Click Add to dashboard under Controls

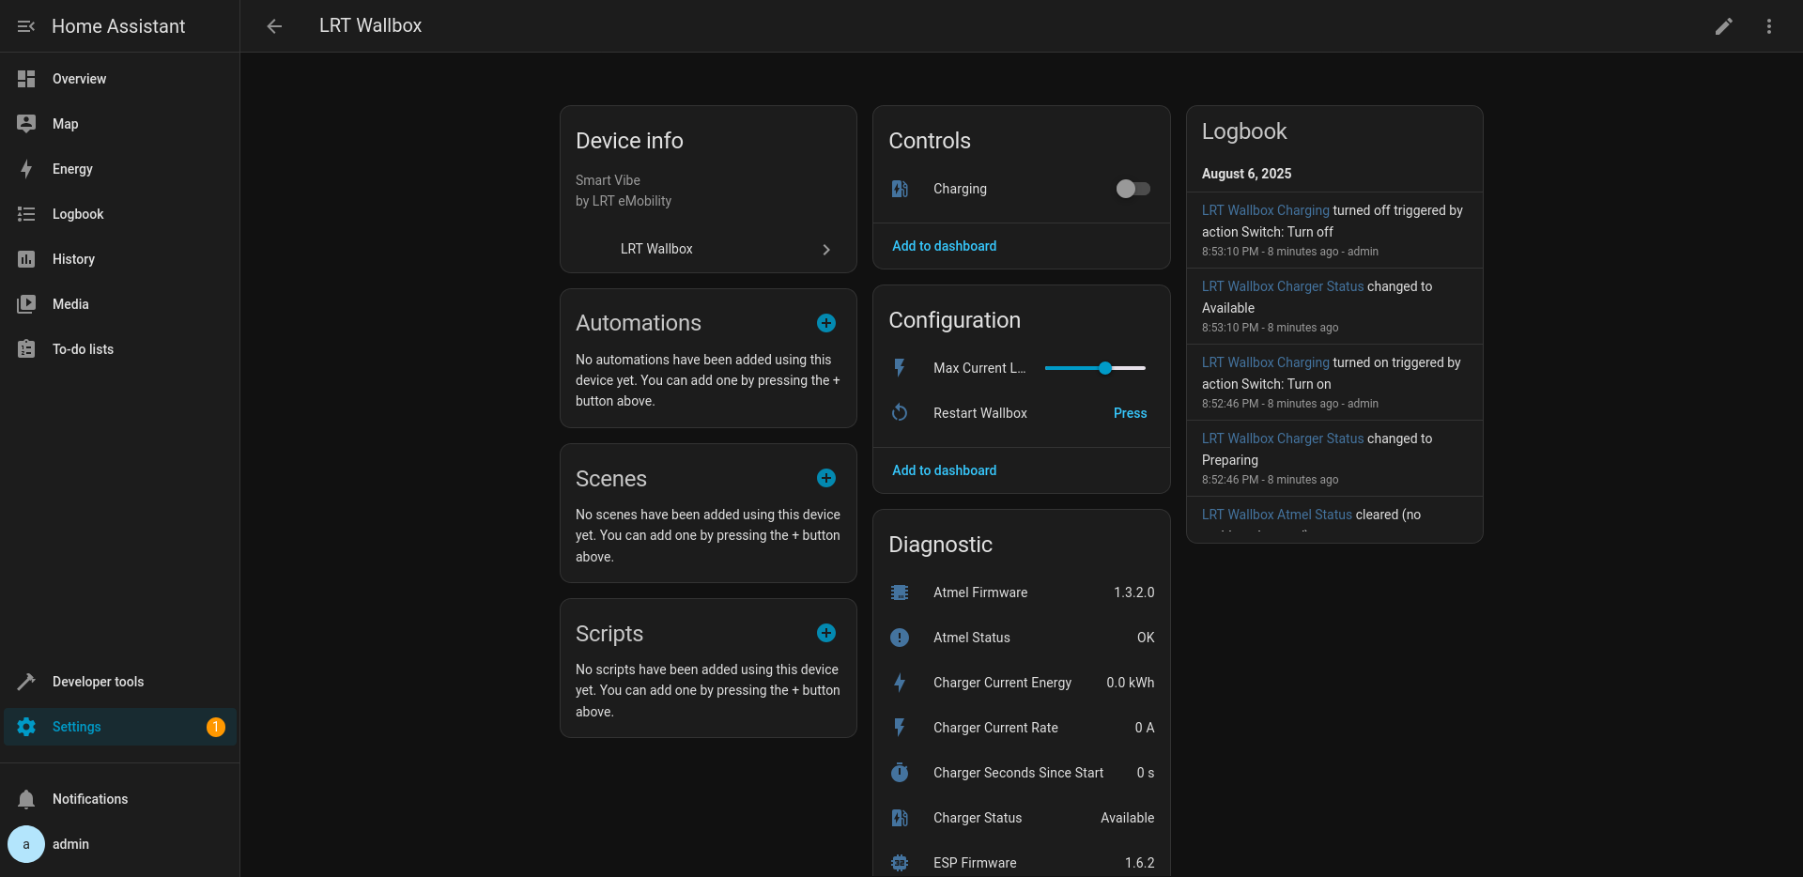point(944,246)
